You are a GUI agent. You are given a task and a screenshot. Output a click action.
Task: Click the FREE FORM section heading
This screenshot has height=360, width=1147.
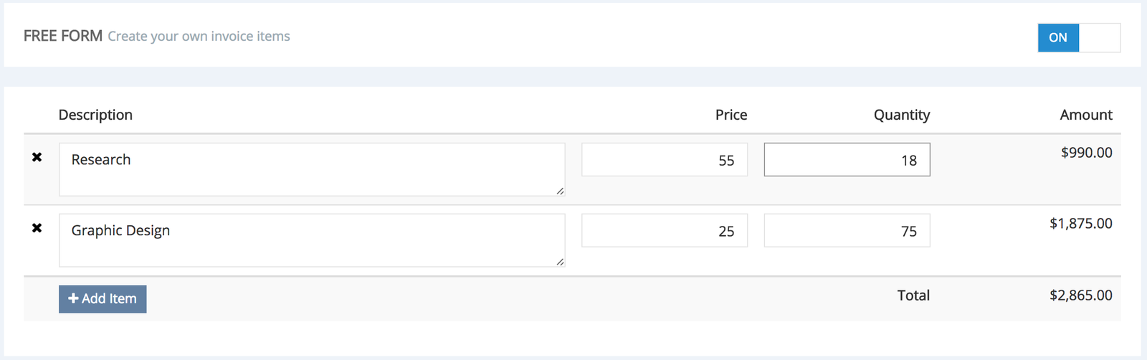tap(63, 36)
